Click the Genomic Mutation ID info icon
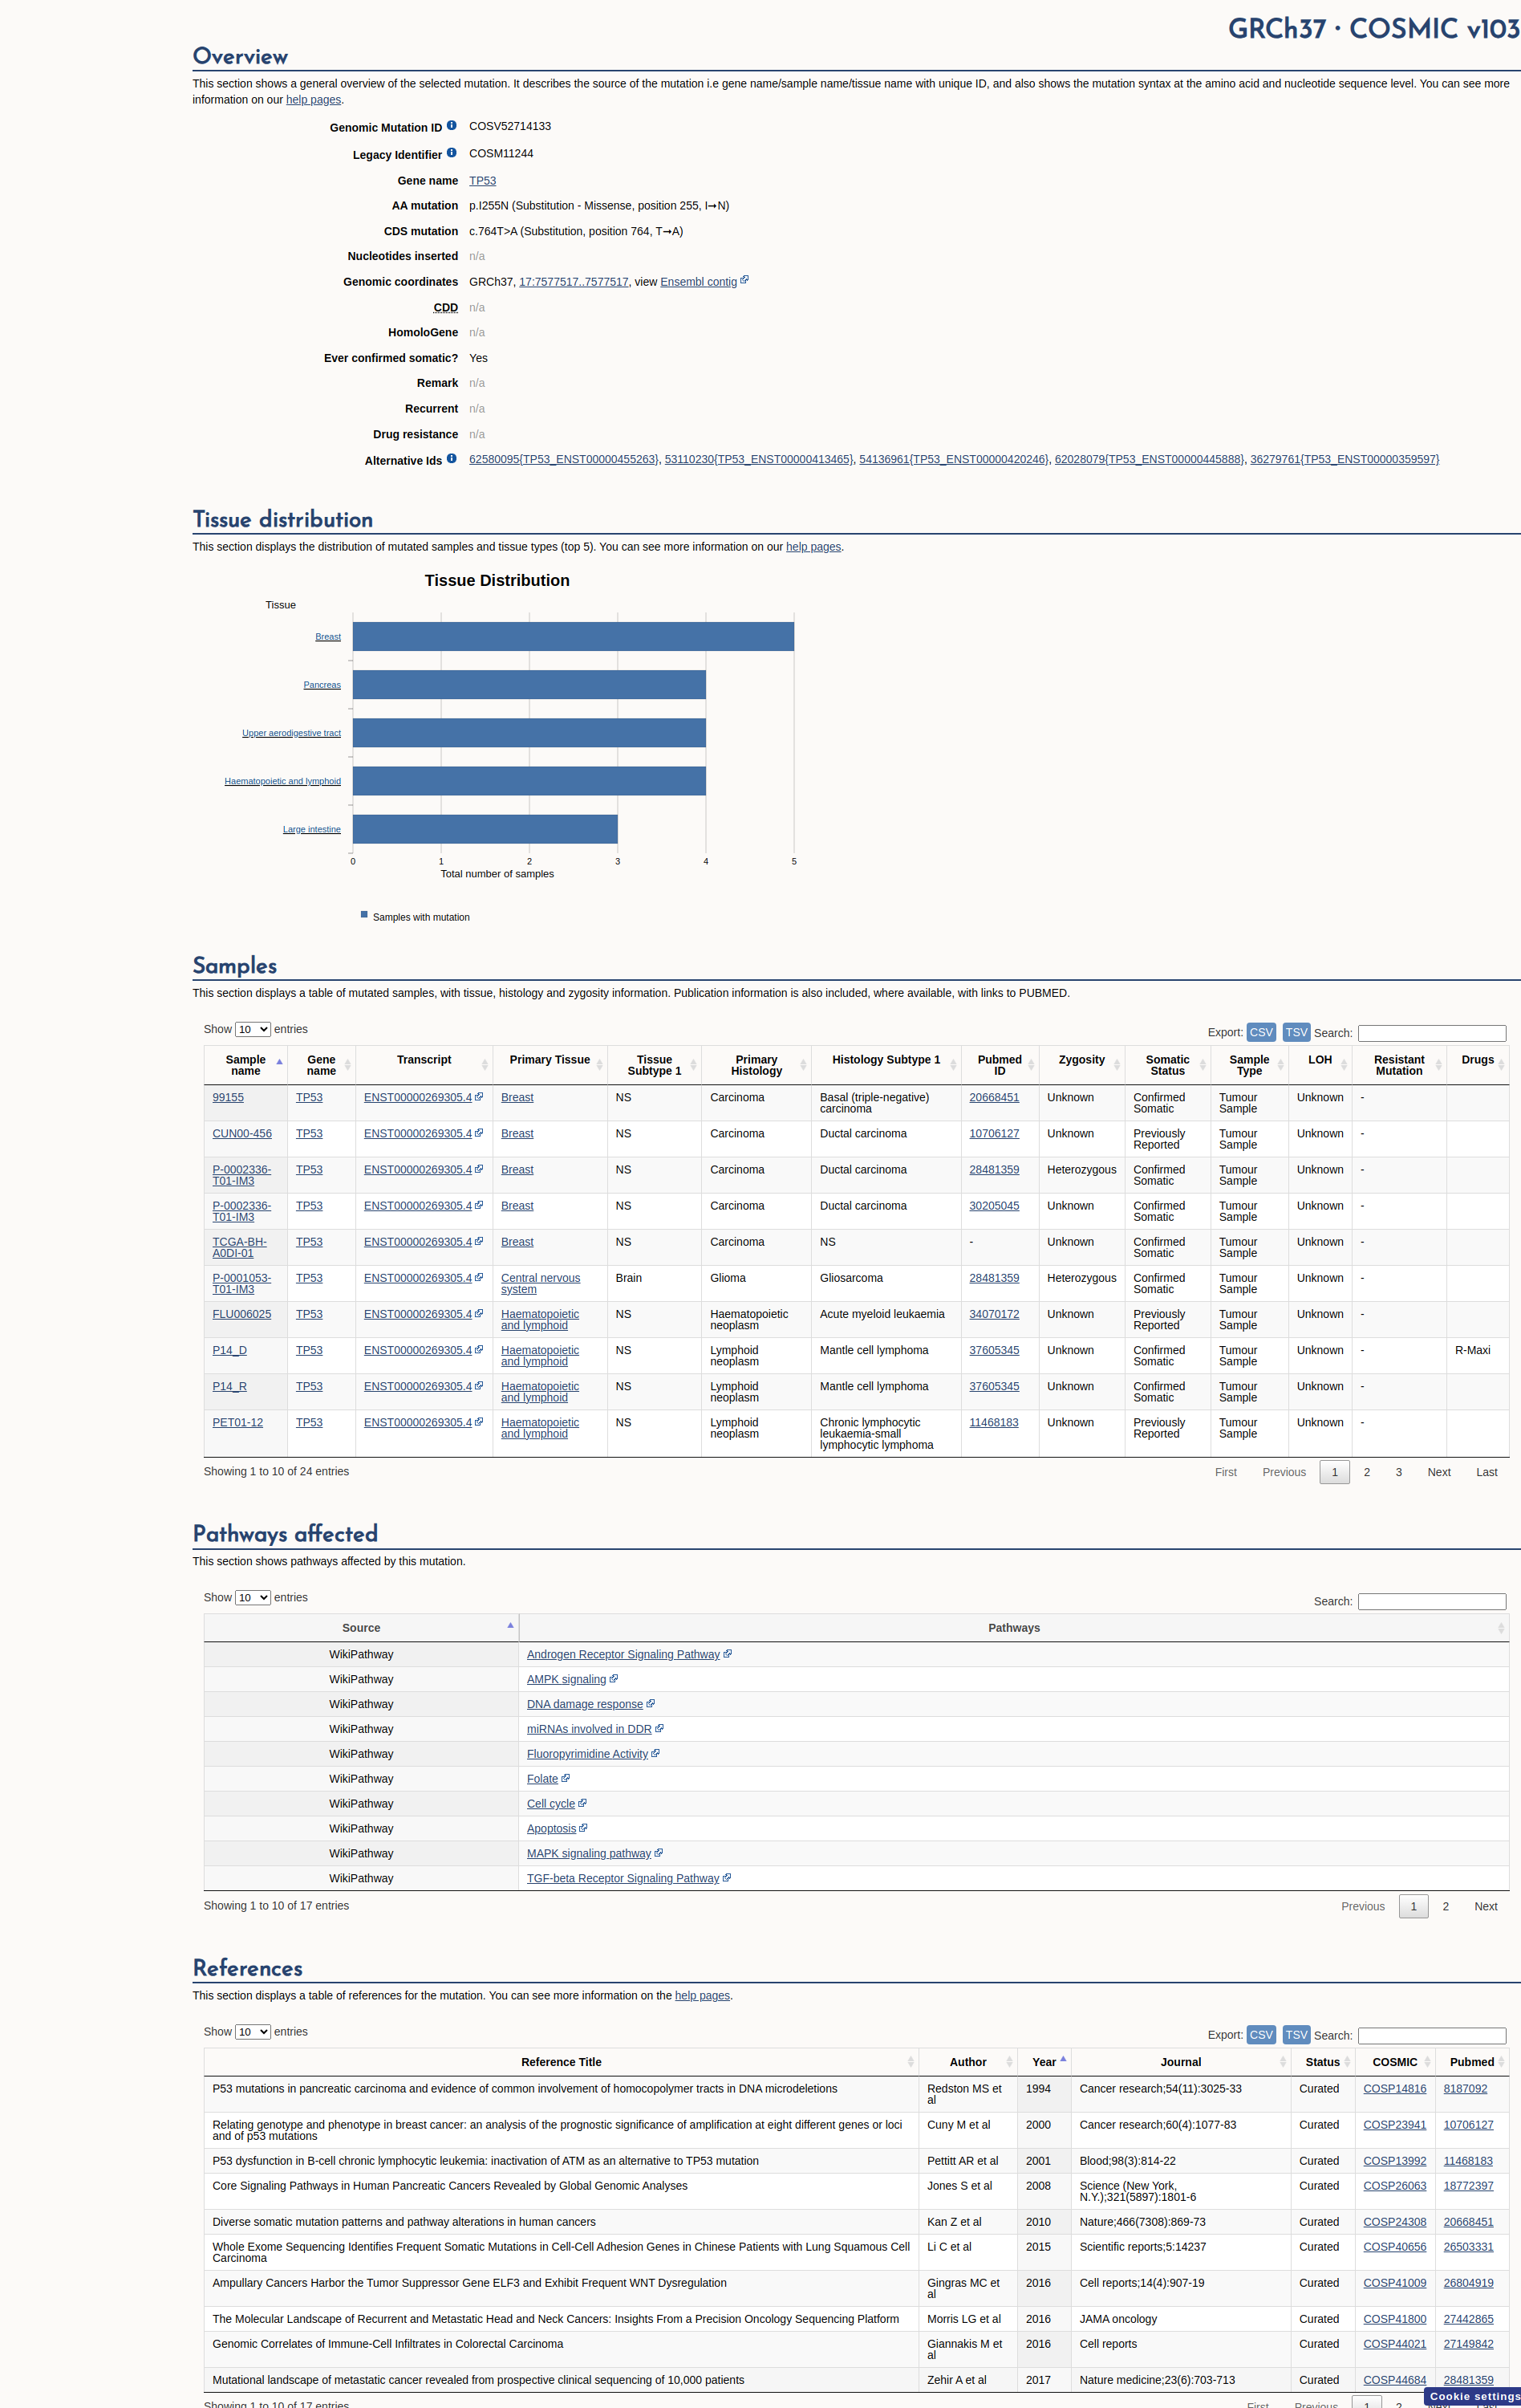Viewport: 1521px width, 2408px height. [x=452, y=126]
